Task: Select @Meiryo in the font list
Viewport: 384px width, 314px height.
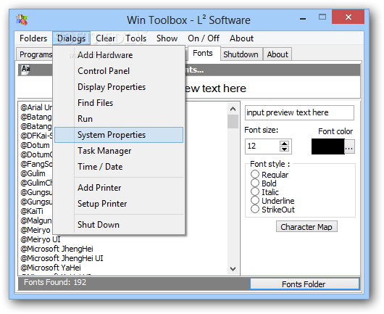Action: (x=36, y=230)
